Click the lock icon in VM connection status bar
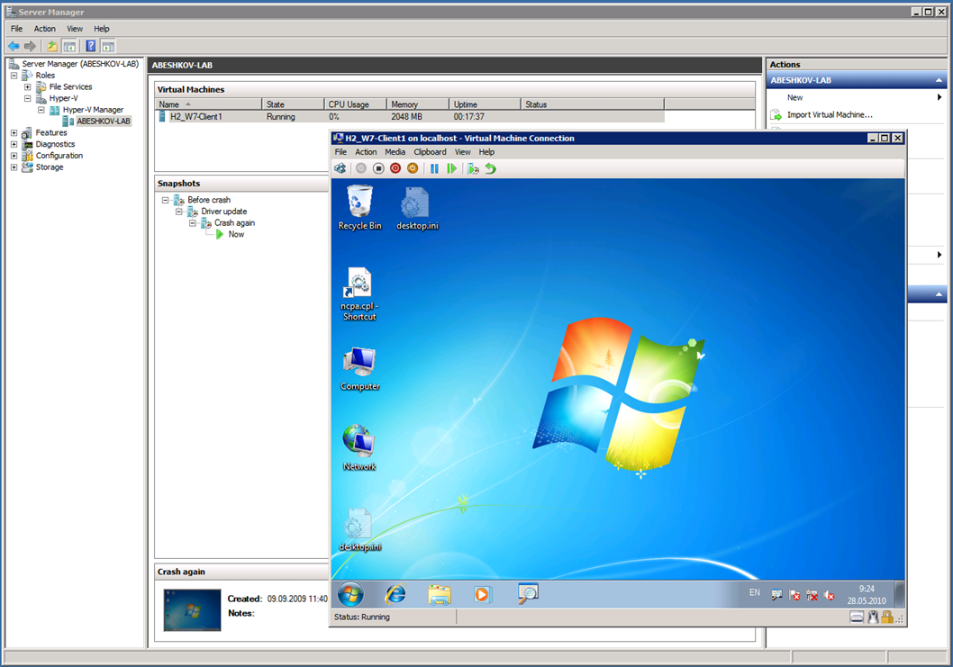Screen dimensions: 953x667 pyautogui.click(x=886, y=617)
